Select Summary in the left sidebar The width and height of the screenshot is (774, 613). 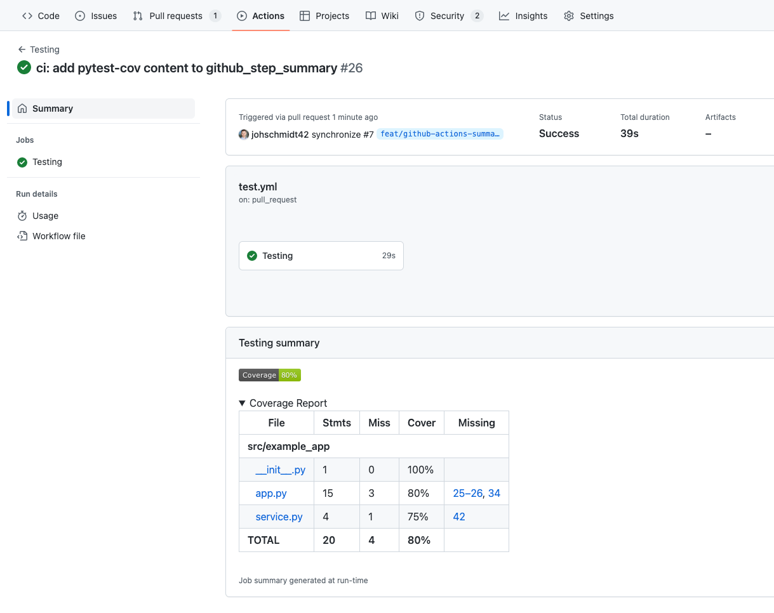[x=53, y=109]
